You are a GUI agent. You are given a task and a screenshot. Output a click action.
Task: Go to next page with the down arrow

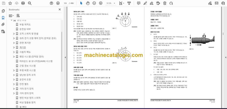coord(58,3)
